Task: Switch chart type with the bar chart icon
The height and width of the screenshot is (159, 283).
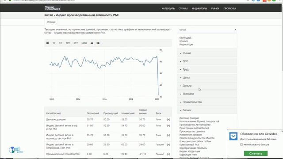Action: tap(92, 43)
